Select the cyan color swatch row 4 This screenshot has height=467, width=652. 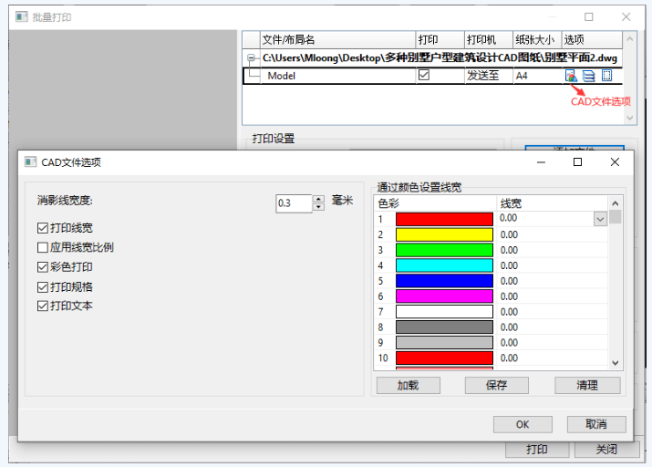tap(444, 265)
